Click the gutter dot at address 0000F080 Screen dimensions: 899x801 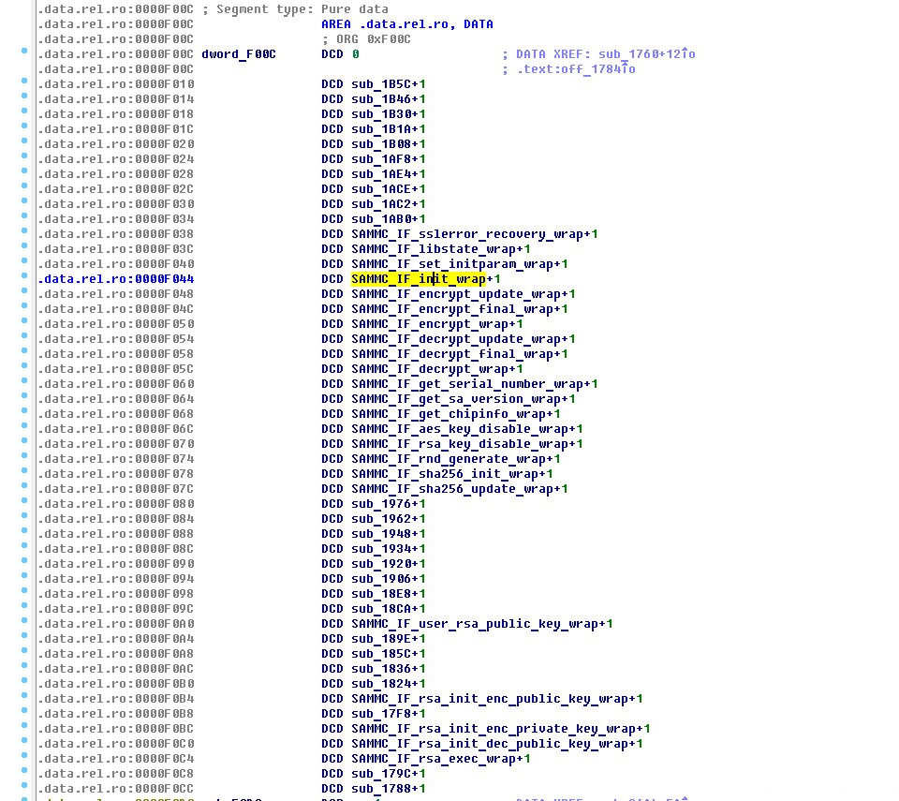[x=24, y=503]
